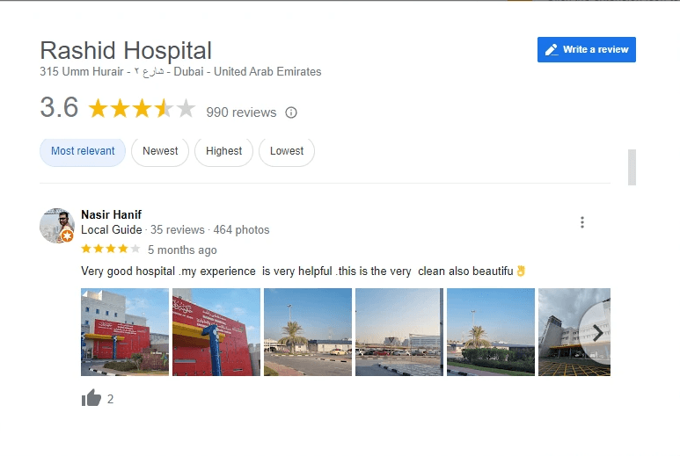Open the fourth photo showing parking lot
This screenshot has width=680, height=456.
coord(399,332)
